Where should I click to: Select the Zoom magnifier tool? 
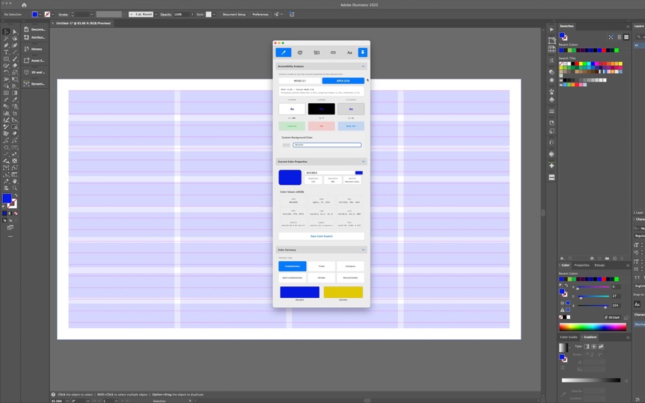click(x=15, y=188)
